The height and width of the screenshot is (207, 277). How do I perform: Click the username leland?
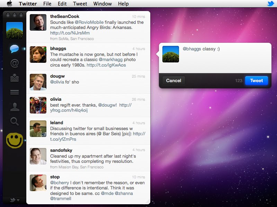coord(56,123)
